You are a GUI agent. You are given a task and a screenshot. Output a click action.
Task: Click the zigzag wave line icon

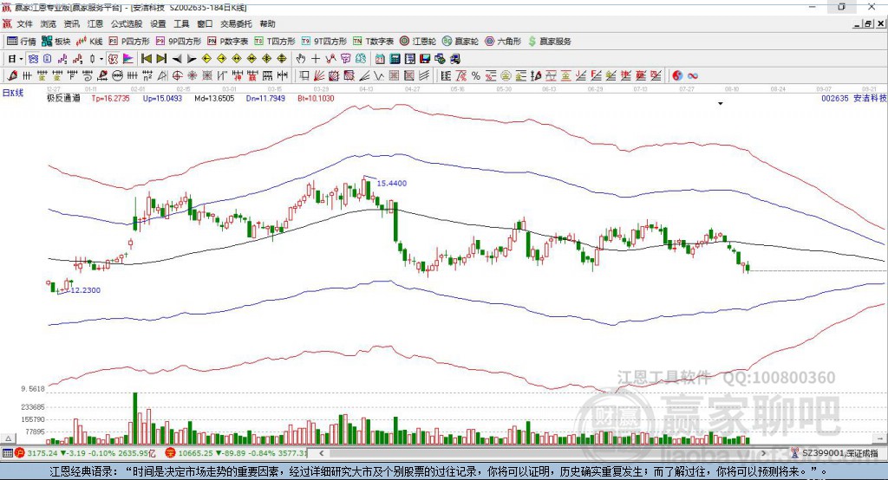click(x=379, y=76)
